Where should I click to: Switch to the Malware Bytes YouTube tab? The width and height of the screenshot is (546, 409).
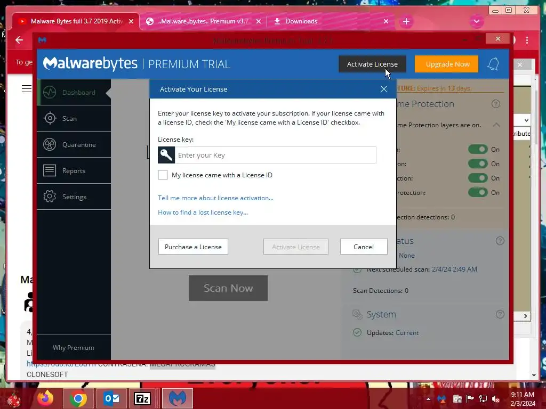point(76,21)
